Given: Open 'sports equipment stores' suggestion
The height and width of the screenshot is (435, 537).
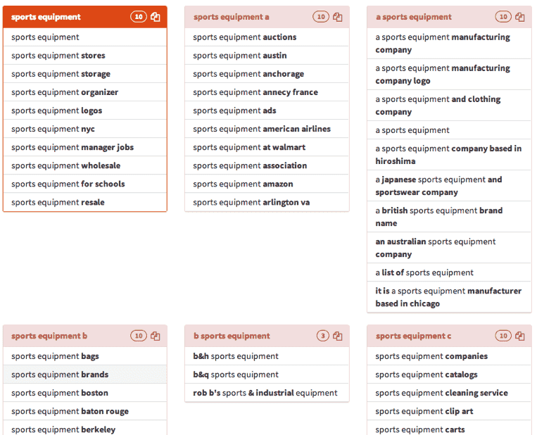Looking at the screenshot, I should (x=85, y=56).
